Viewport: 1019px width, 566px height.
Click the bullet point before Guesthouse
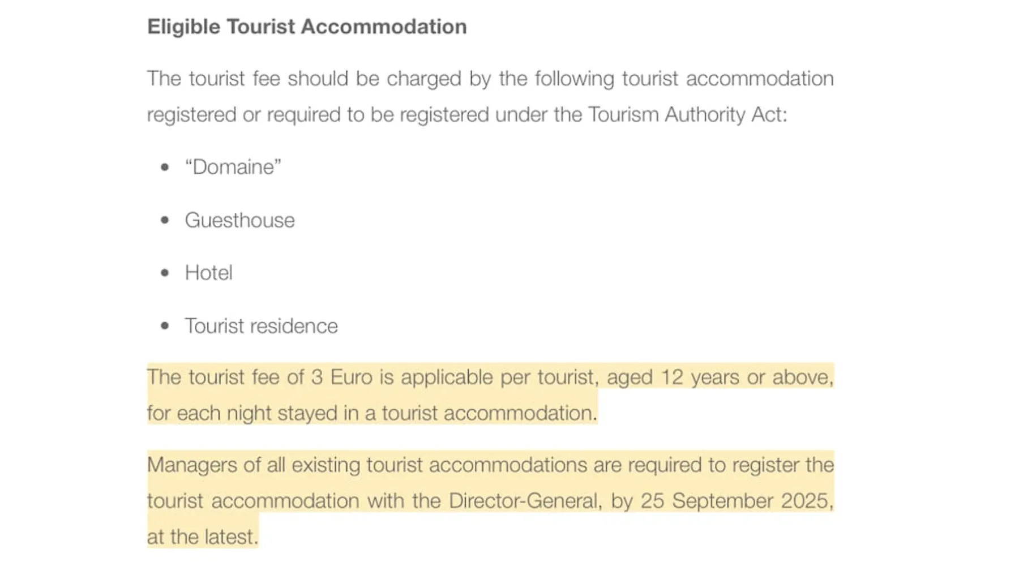(165, 220)
